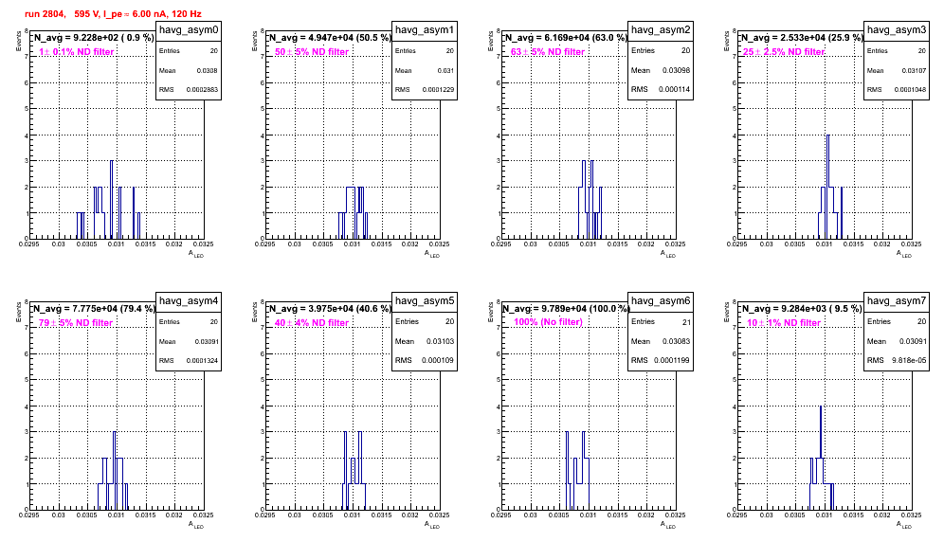The height and width of the screenshot is (542, 944).
Task: Click Mean value 0.03098 in havg_asym2
Action: [x=676, y=70]
